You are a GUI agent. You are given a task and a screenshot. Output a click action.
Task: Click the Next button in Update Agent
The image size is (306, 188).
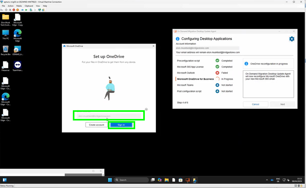pos(282,104)
